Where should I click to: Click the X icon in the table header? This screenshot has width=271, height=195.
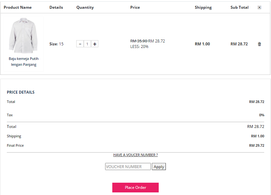259,7
